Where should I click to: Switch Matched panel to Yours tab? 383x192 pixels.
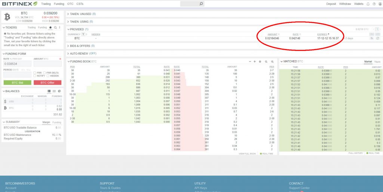tap(377, 62)
